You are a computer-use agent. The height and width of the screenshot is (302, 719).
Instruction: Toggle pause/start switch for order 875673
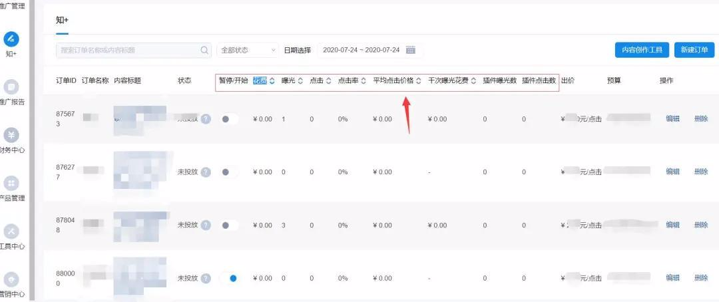point(229,119)
